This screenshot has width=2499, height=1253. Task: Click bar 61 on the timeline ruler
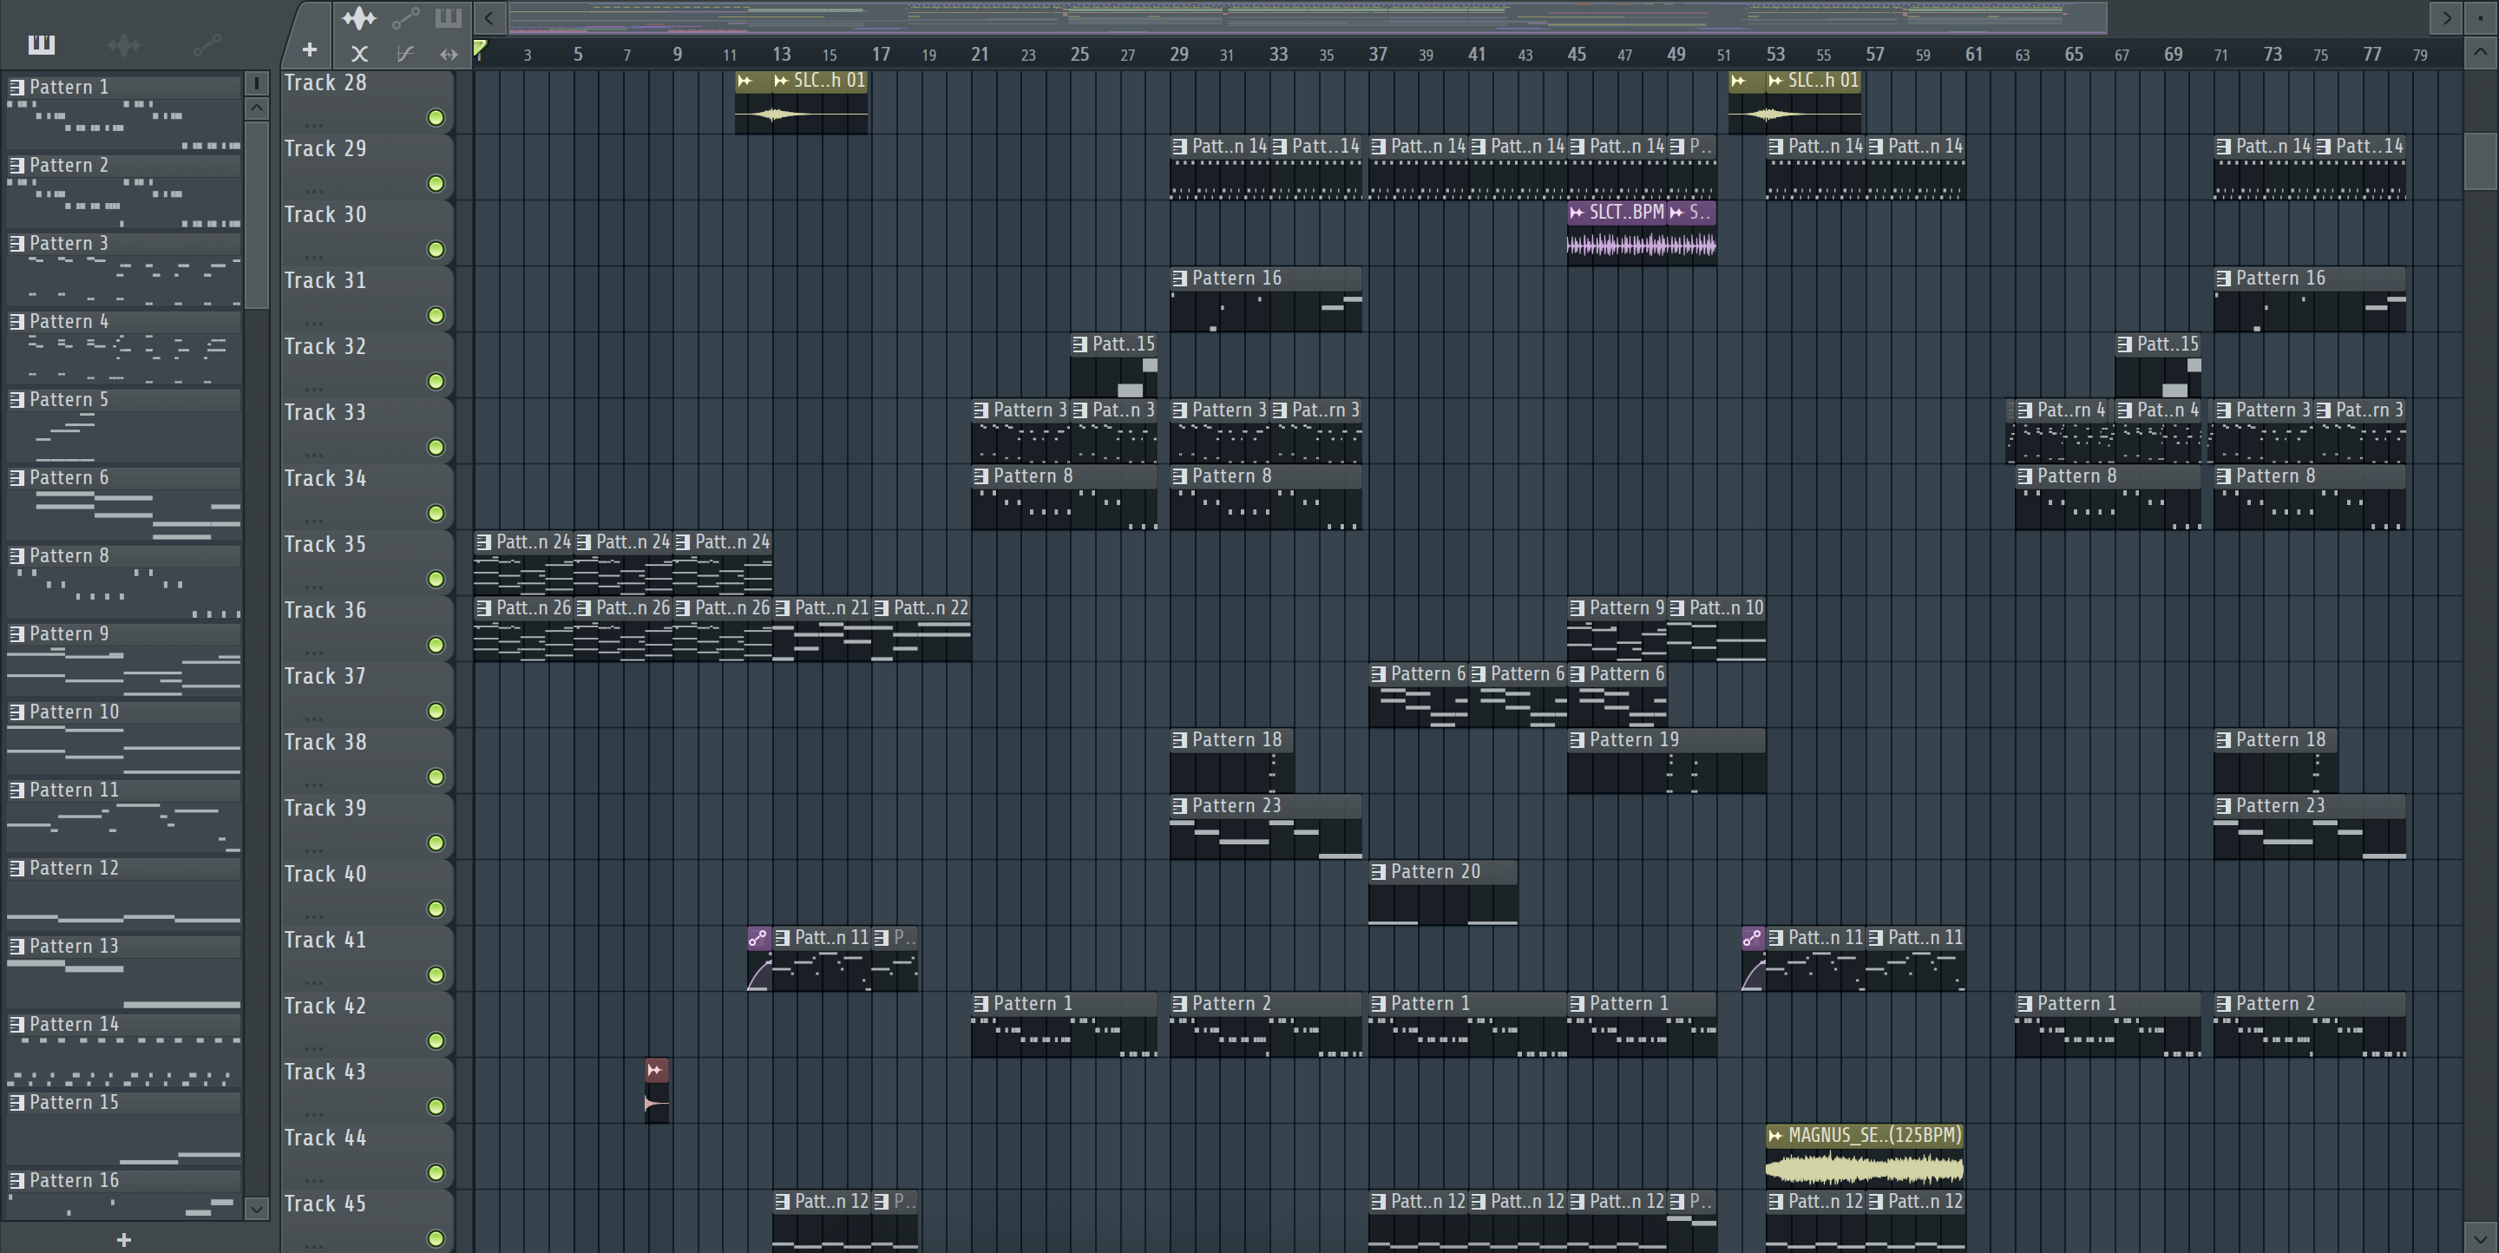1974,55
